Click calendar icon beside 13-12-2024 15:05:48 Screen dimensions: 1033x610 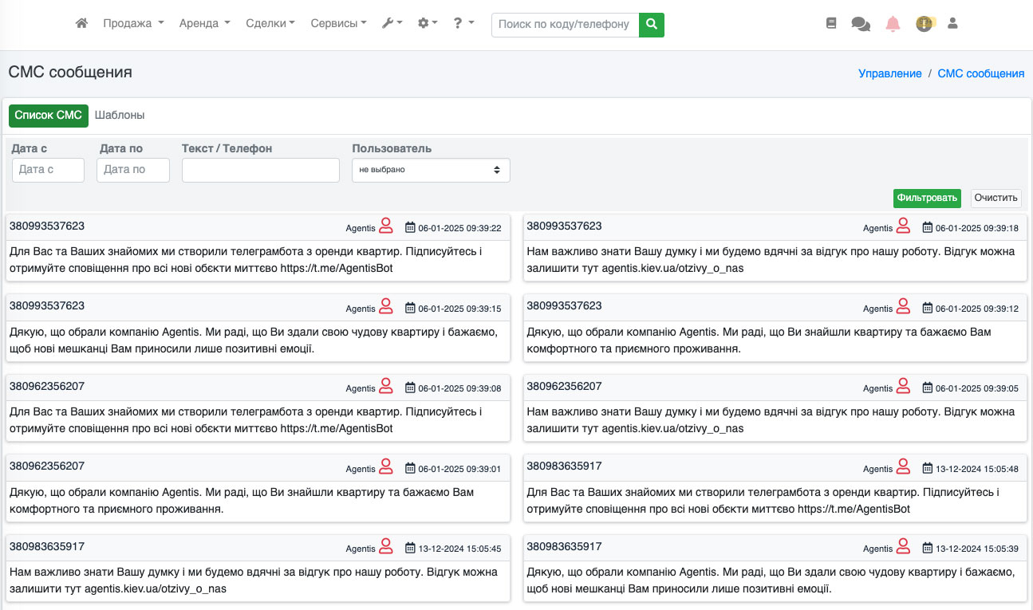click(928, 469)
